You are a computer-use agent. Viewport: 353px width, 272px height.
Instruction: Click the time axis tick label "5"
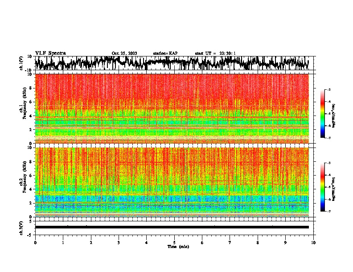tap(174, 243)
